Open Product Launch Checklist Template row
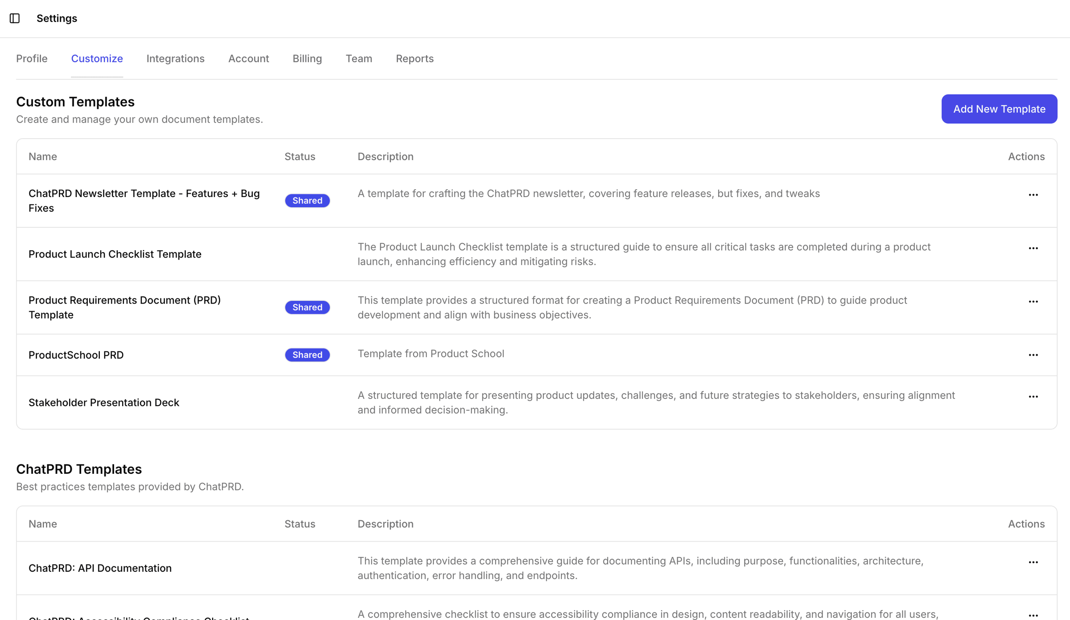 click(115, 254)
